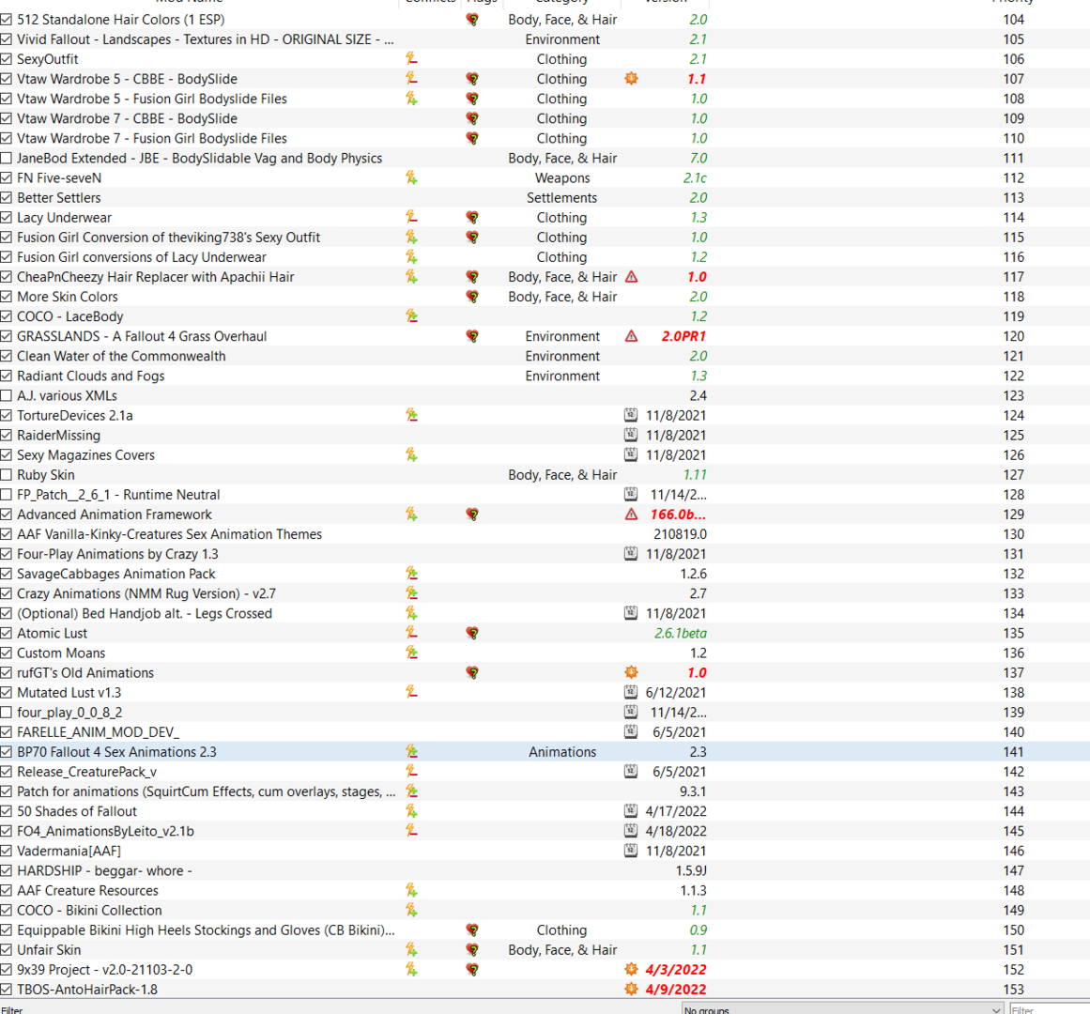Image resolution: width=1090 pixels, height=1014 pixels.
Task: Disable the Better Settlers mod checkbox
Action: coord(7,198)
